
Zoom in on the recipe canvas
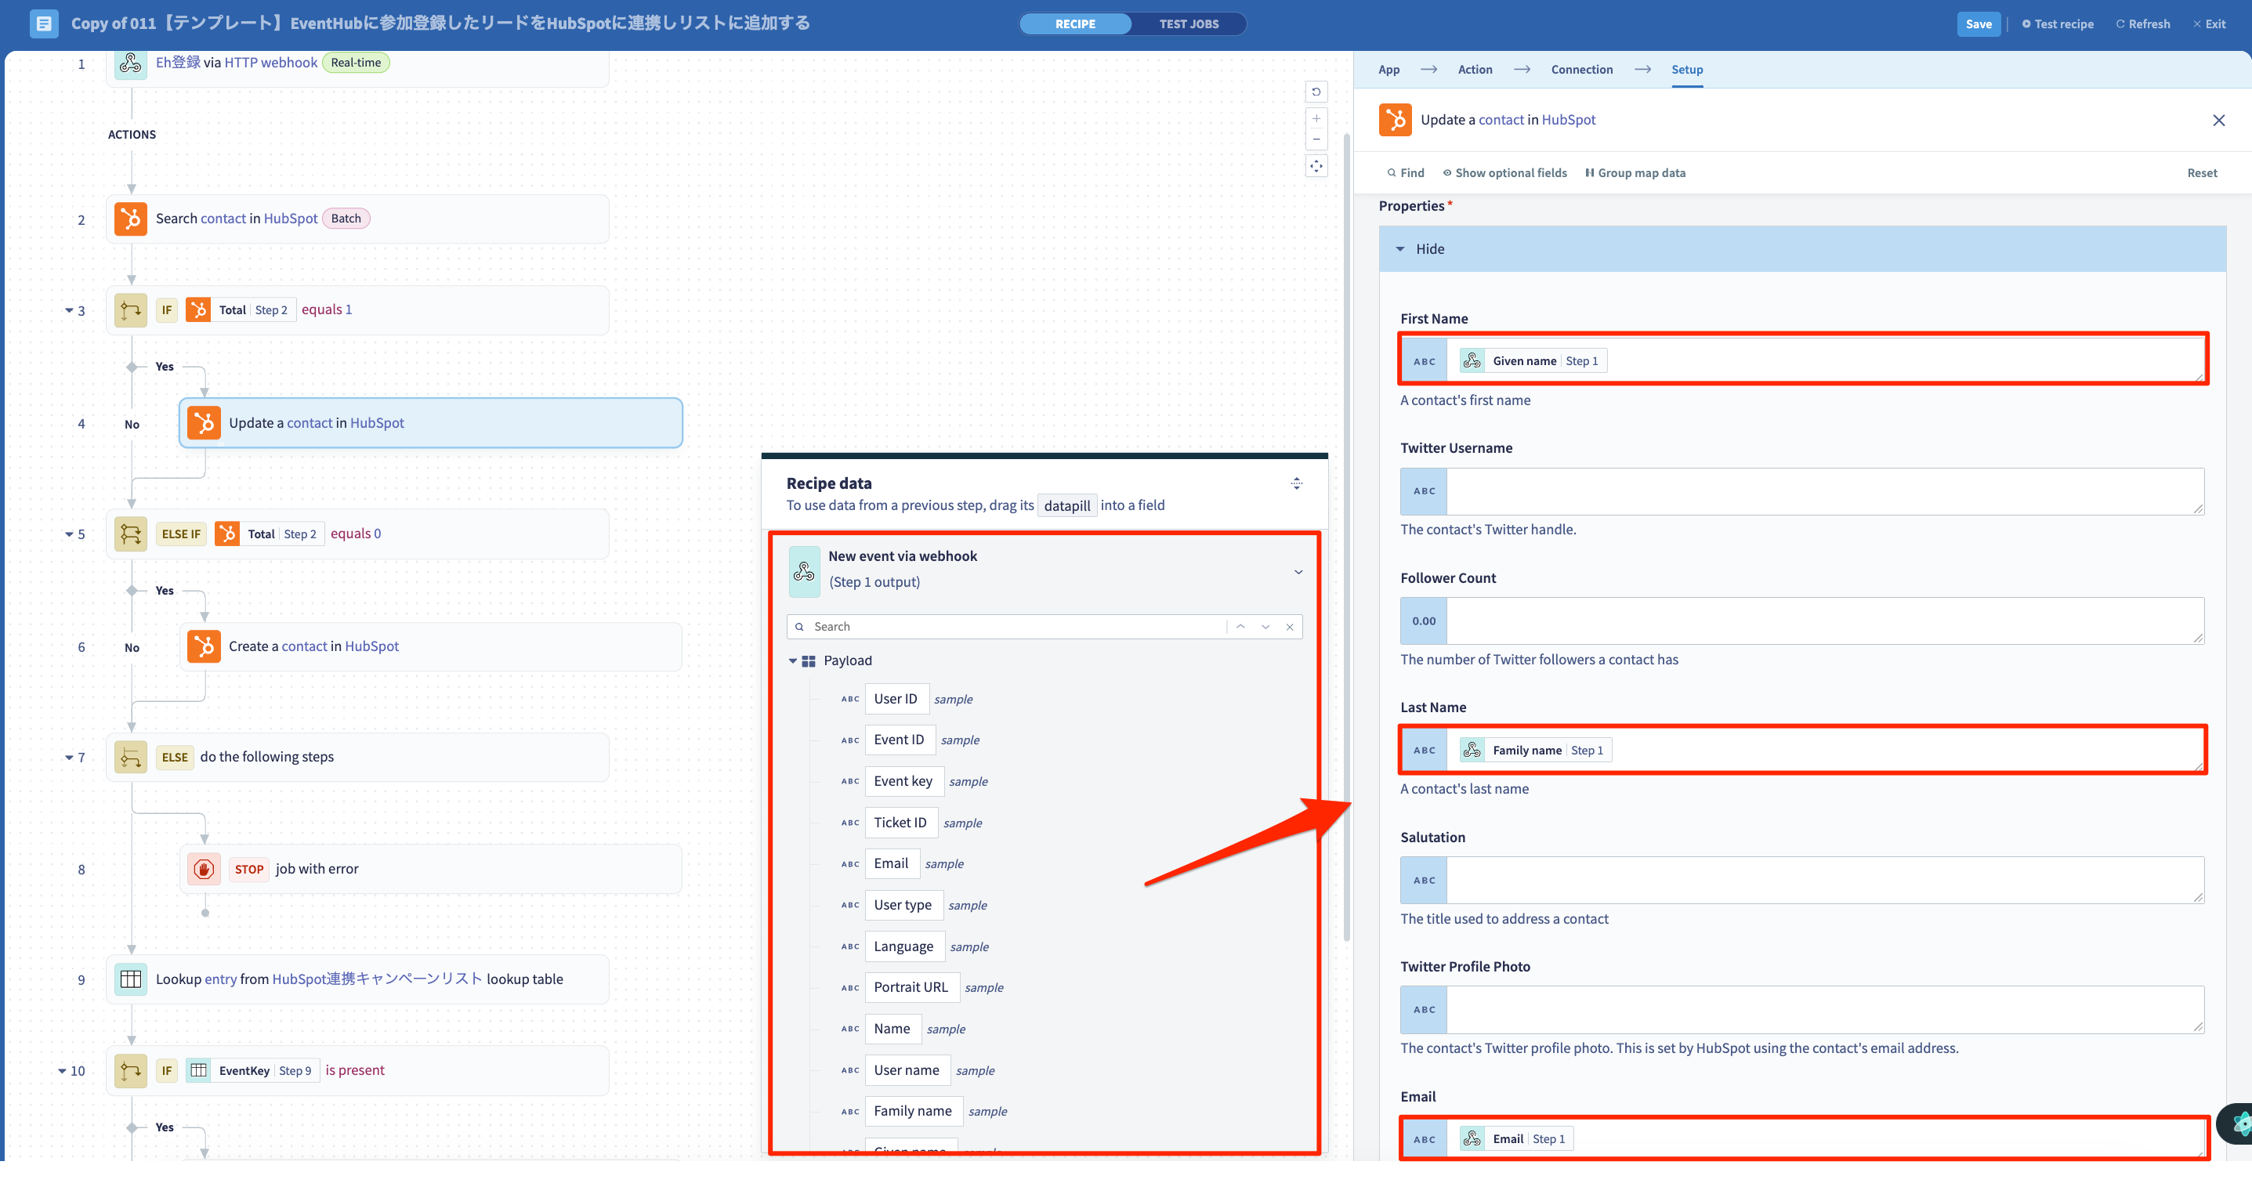click(x=1316, y=119)
